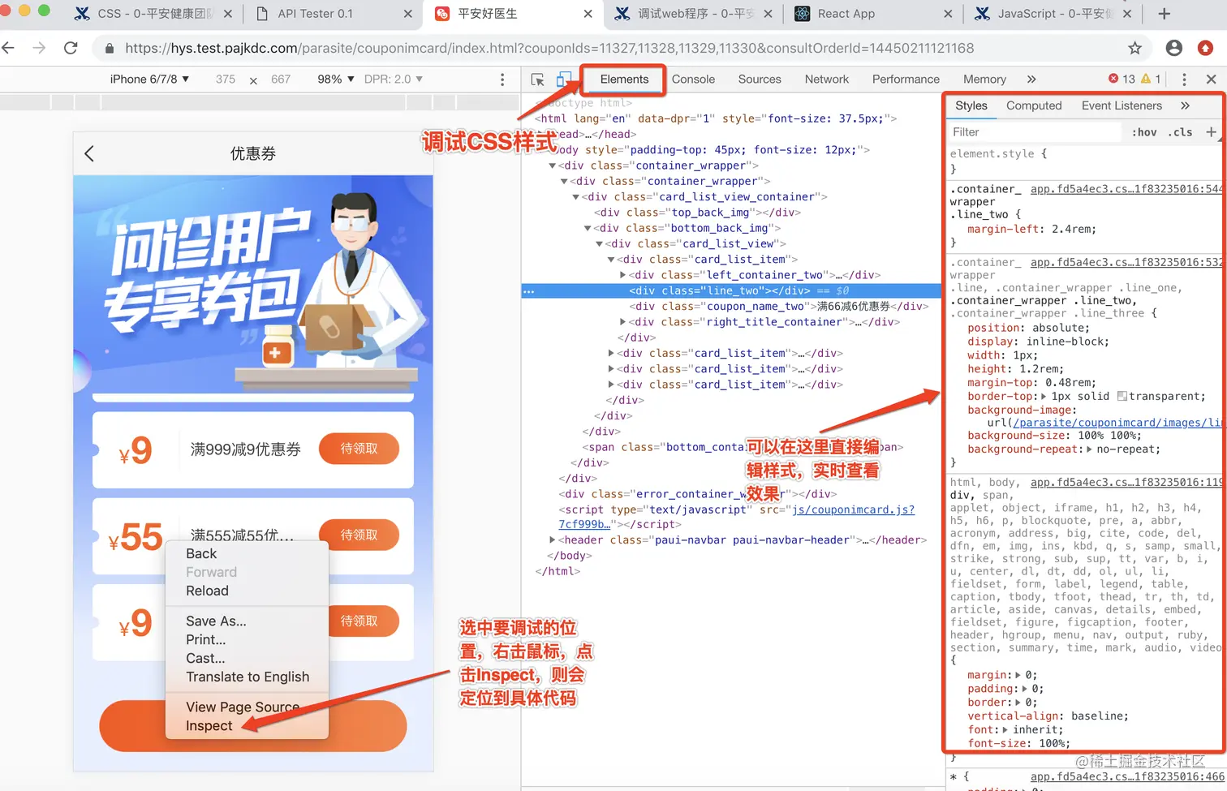The image size is (1227, 791).
Task: Toggle the .cls class editor
Action: click(1181, 132)
